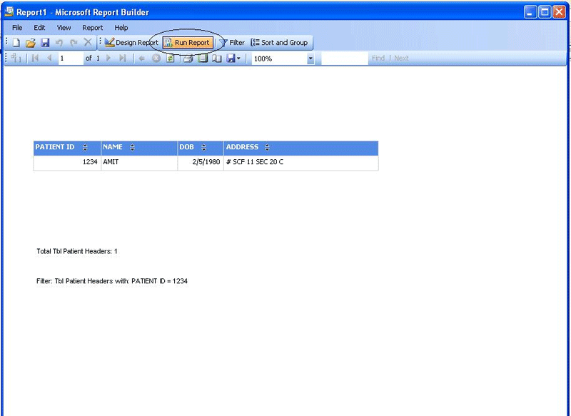Close the Report Builder window

[x=559, y=12]
